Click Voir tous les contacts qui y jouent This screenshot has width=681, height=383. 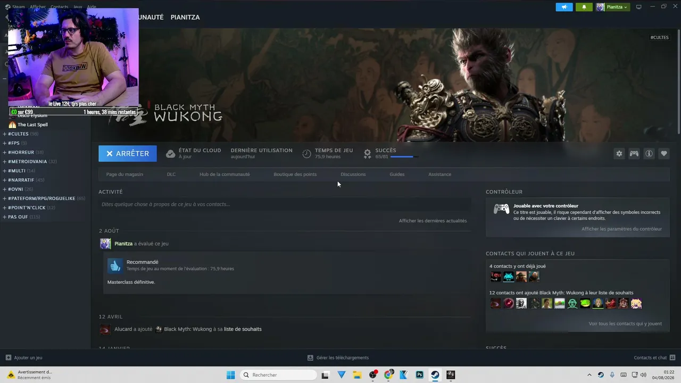click(x=626, y=324)
